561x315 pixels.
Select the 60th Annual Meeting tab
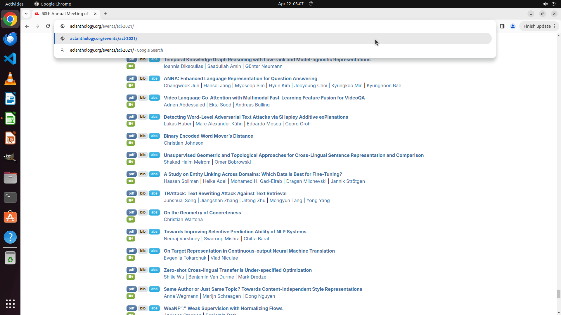65,14
